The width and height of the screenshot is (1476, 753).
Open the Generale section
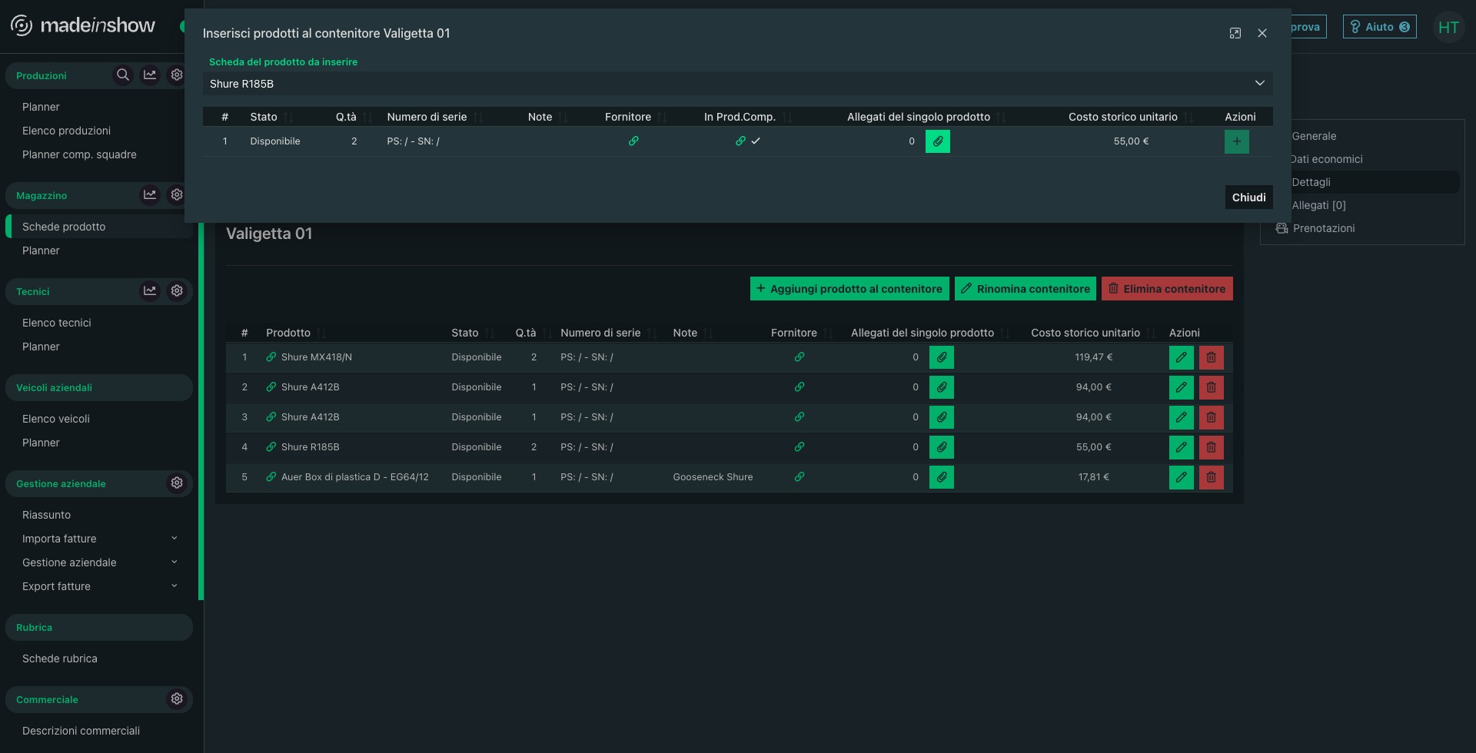tap(1314, 136)
